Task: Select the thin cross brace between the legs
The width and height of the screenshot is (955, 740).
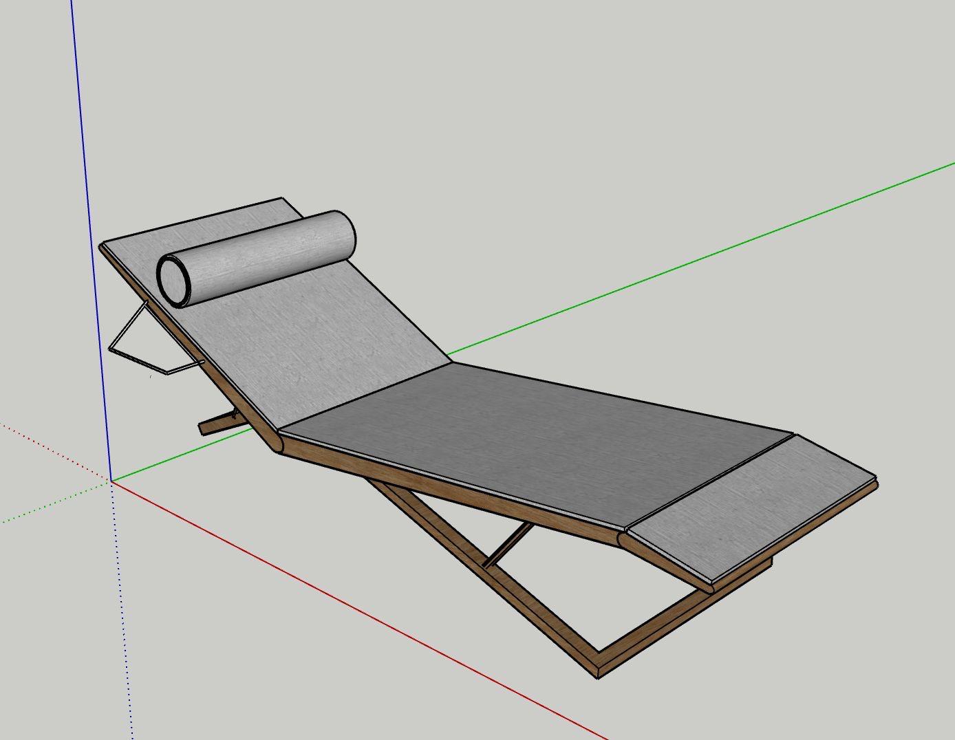Action: click(x=509, y=543)
